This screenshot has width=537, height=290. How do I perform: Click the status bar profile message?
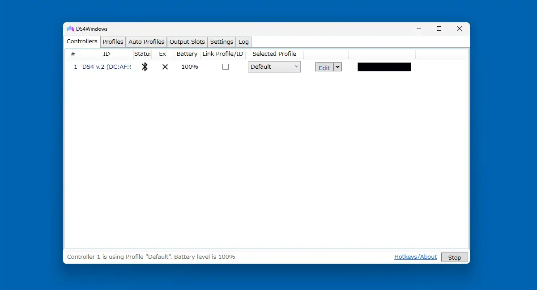tap(151, 257)
